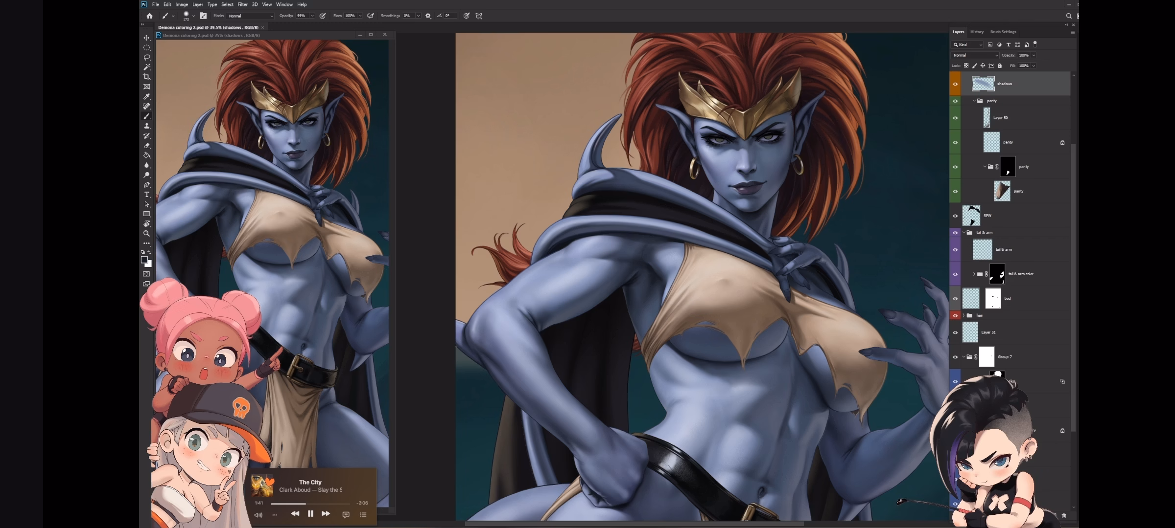
Task: Skip to next track in player
Action: pos(326,514)
